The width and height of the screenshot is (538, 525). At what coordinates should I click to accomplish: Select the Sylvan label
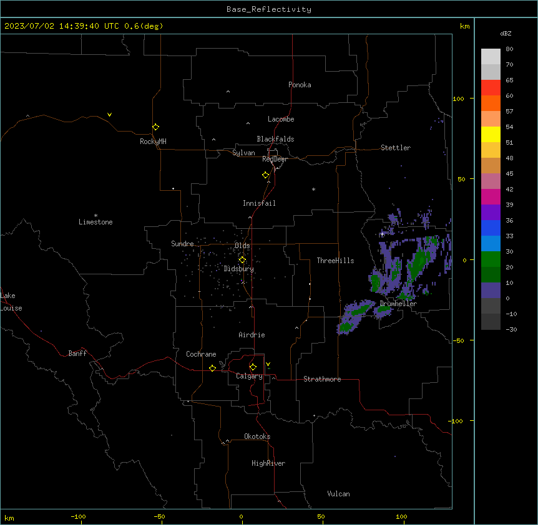243,153
